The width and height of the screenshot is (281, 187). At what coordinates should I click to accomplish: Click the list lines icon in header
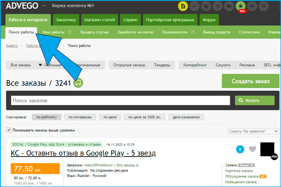point(263,6)
